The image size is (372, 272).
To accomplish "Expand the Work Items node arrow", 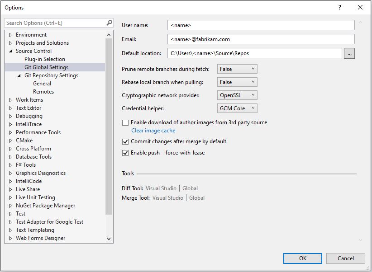I will (x=10, y=100).
